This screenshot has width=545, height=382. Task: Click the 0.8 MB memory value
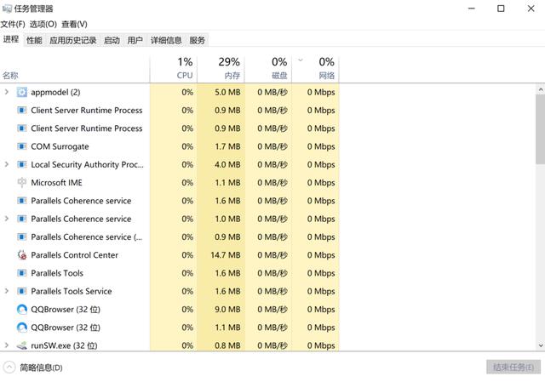pos(227,345)
